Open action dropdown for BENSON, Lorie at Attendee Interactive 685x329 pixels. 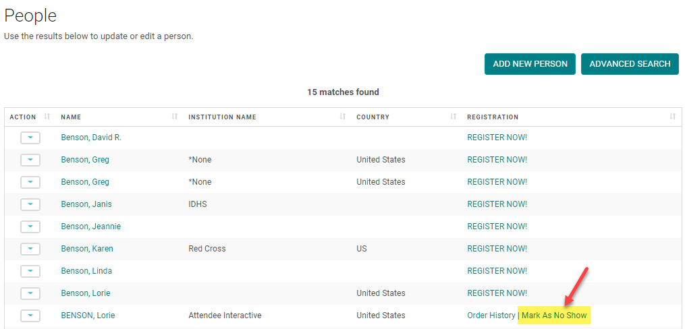click(30, 316)
